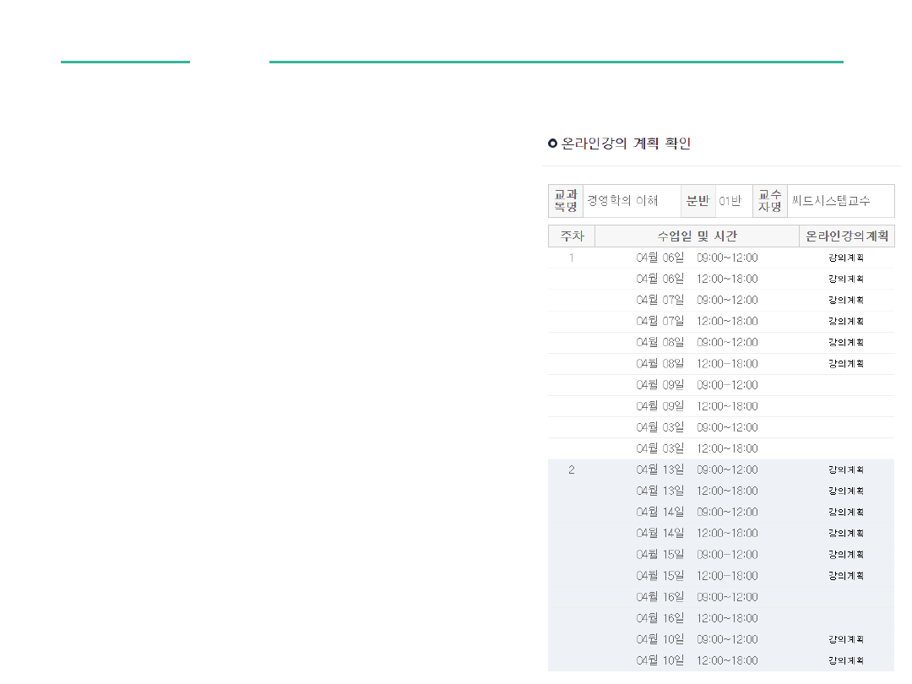Viewport: 912px width, 684px height.
Task: Open 강의계획 for 04월 10일 09:00~12:00
Action: pyautogui.click(x=845, y=639)
